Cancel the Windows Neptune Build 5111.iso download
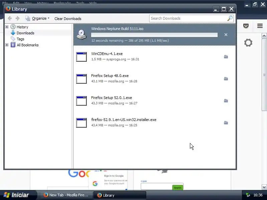This screenshot has width=267, height=200. (226, 35)
